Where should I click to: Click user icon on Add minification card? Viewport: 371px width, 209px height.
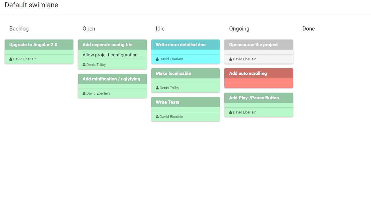pyautogui.click(x=84, y=93)
